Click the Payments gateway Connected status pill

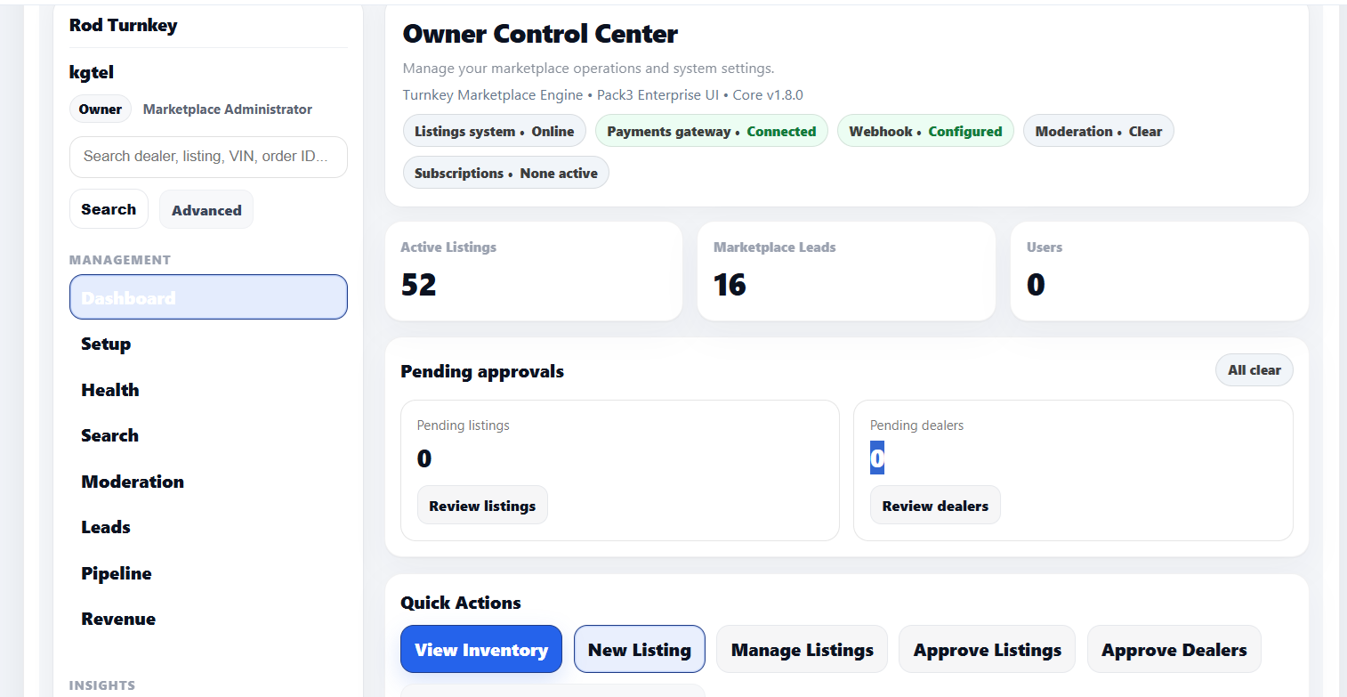(711, 131)
